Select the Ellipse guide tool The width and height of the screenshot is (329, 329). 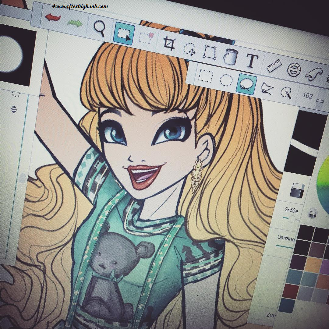point(294,70)
